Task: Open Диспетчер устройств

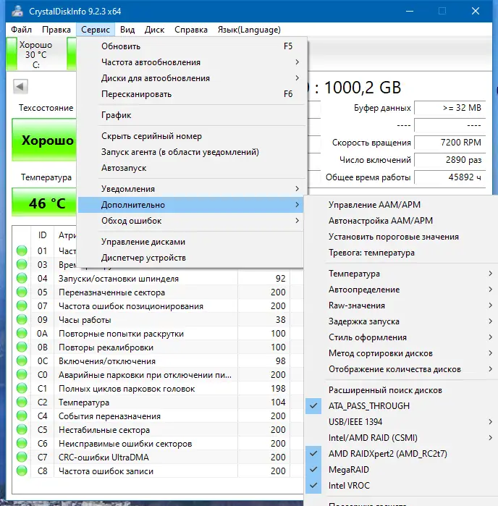Action: pos(190,258)
